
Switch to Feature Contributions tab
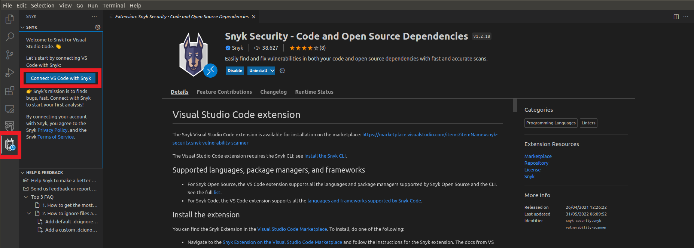pyautogui.click(x=224, y=92)
